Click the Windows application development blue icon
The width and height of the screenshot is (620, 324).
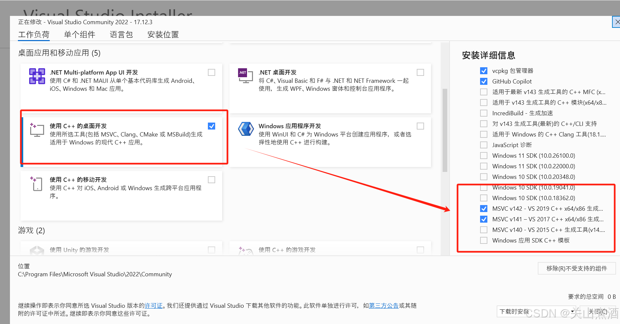click(246, 129)
